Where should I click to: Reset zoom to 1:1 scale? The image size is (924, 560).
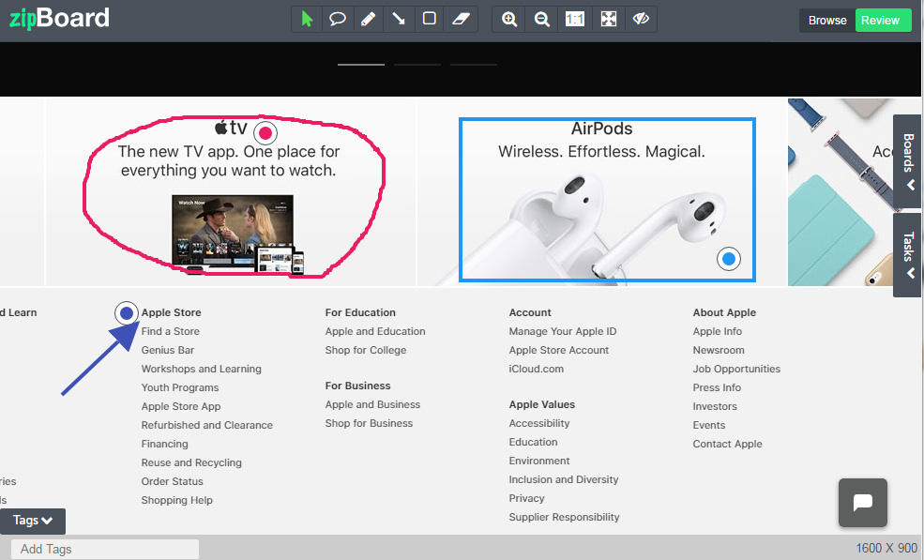tap(575, 19)
